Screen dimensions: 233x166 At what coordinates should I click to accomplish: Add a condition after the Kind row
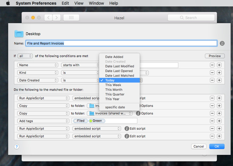(x=219, y=73)
